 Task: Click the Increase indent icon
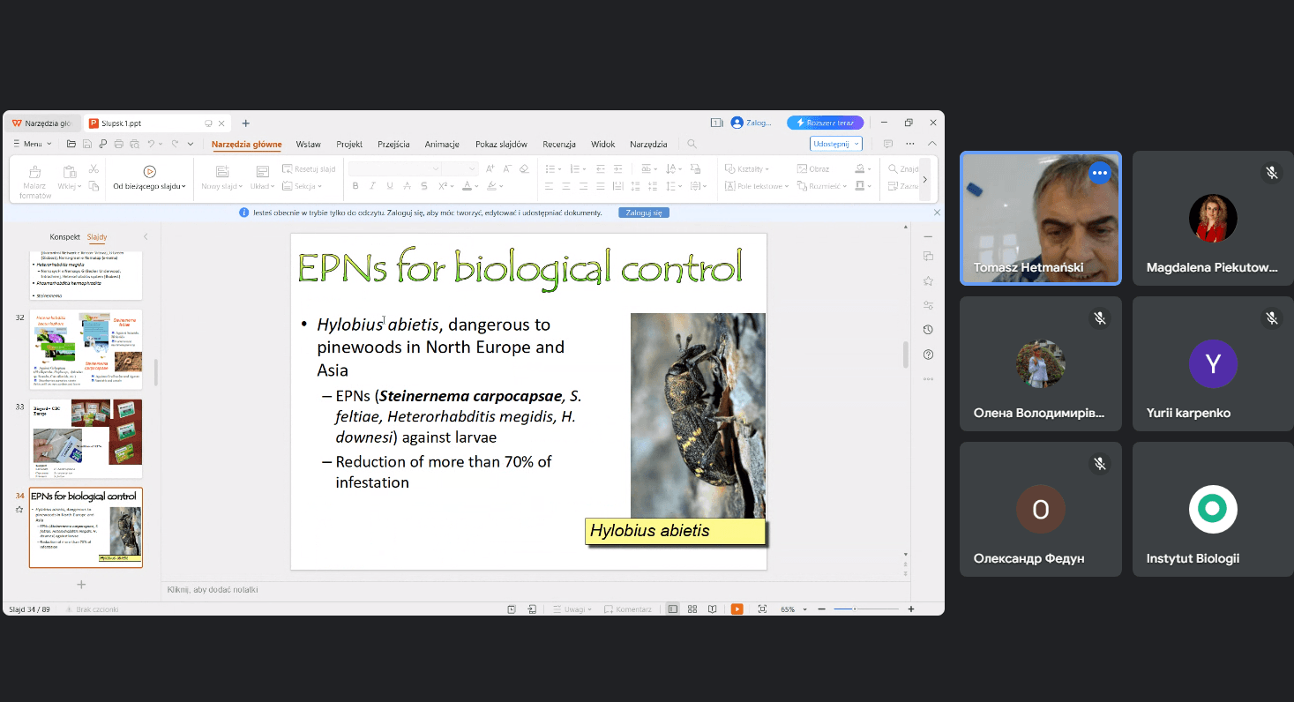pos(617,168)
